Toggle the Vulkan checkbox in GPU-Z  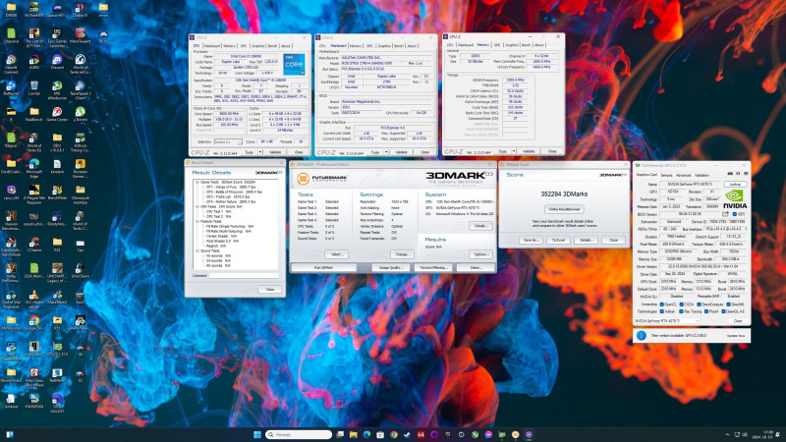pyautogui.click(x=661, y=311)
